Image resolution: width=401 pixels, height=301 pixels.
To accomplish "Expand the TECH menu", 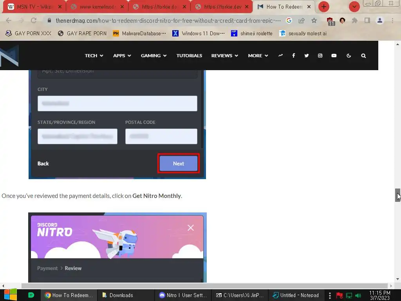I will (94, 56).
